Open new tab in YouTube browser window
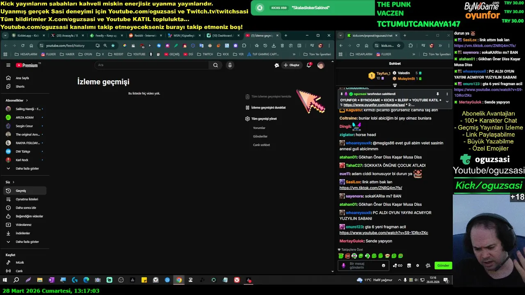 click(x=286, y=36)
